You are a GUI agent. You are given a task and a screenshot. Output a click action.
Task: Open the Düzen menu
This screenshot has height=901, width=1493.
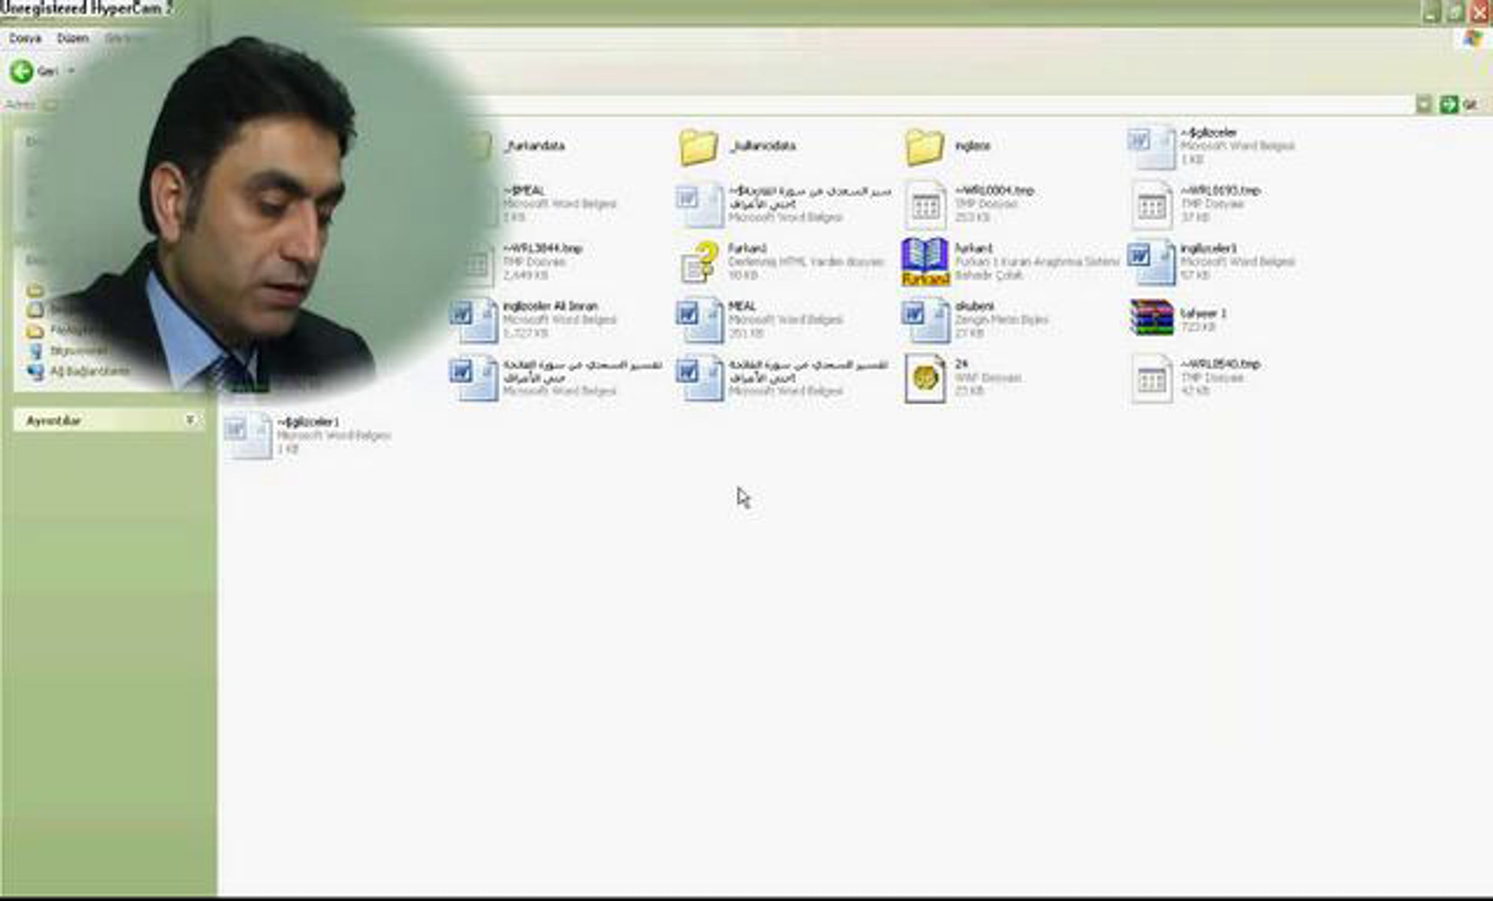coord(73,39)
